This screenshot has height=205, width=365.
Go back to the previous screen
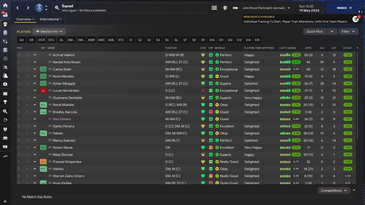[18, 8]
